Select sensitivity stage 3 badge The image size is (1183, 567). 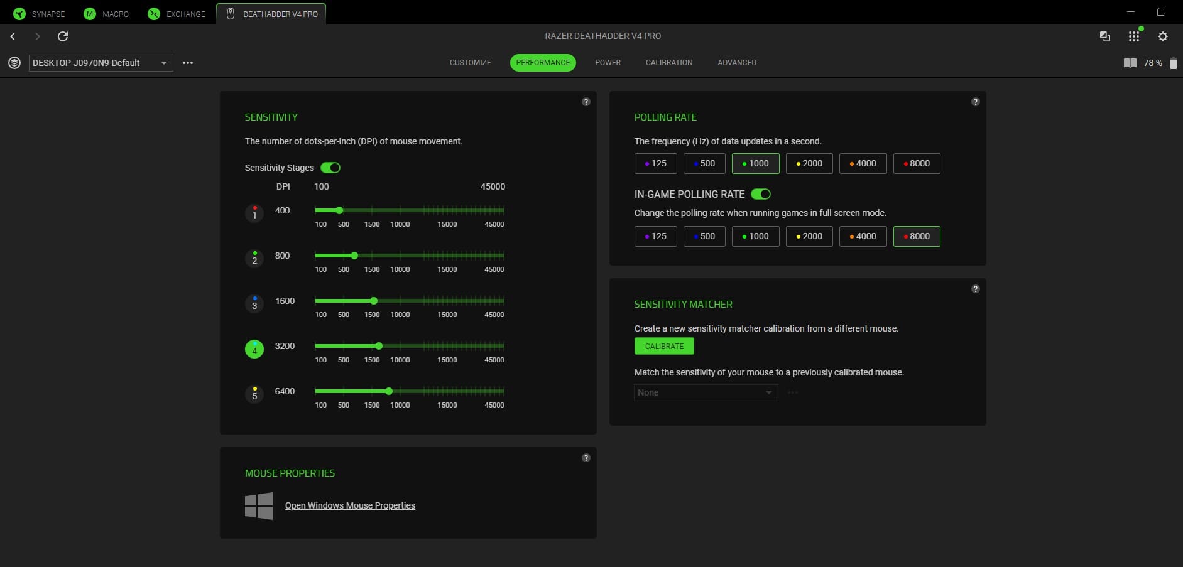click(x=254, y=304)
